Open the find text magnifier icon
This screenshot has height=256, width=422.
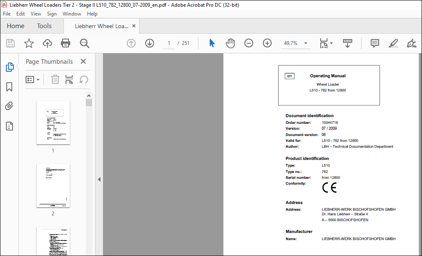[x=84, y=43]
